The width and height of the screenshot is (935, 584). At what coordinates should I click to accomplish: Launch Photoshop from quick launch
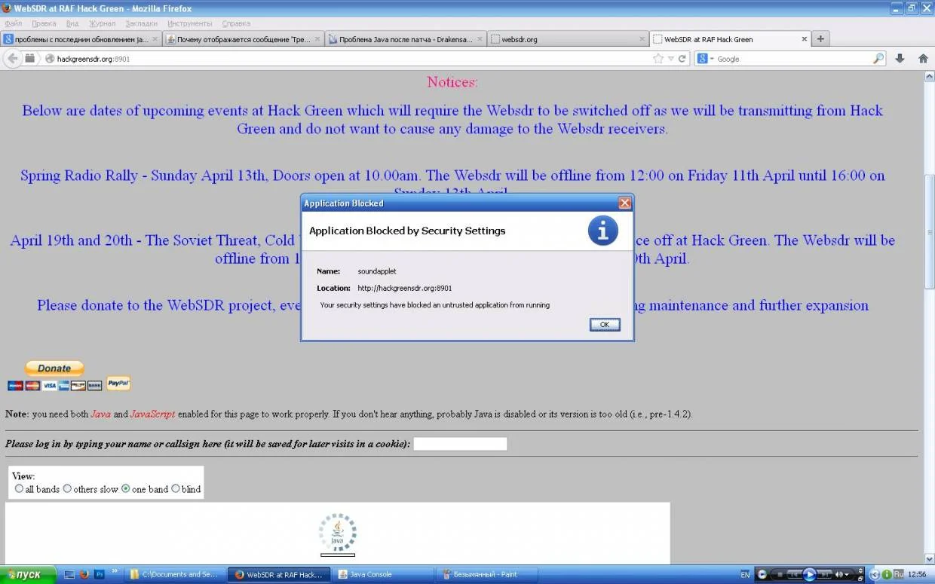[x=99, y=574]
